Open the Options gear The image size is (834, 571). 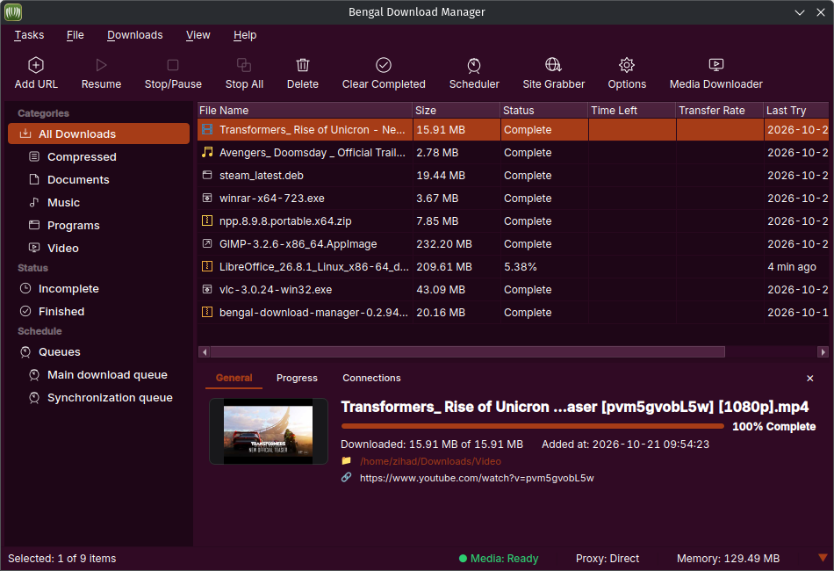pyautogui.click(x=627, y=65)
